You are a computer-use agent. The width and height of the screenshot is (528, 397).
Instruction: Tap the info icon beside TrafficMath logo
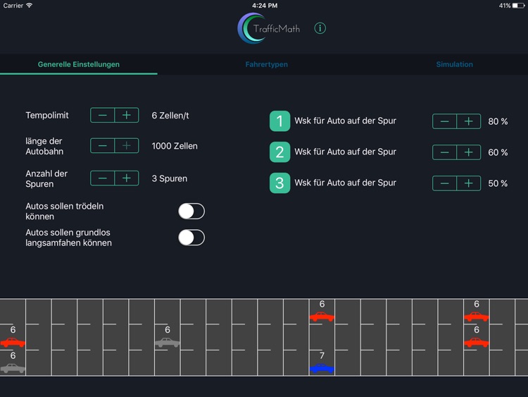pyautogui.click(x=320, y=28)
